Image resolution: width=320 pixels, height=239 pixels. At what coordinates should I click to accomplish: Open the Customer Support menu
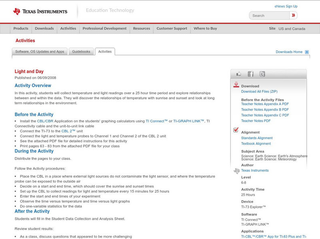click(x=171, y=28)
